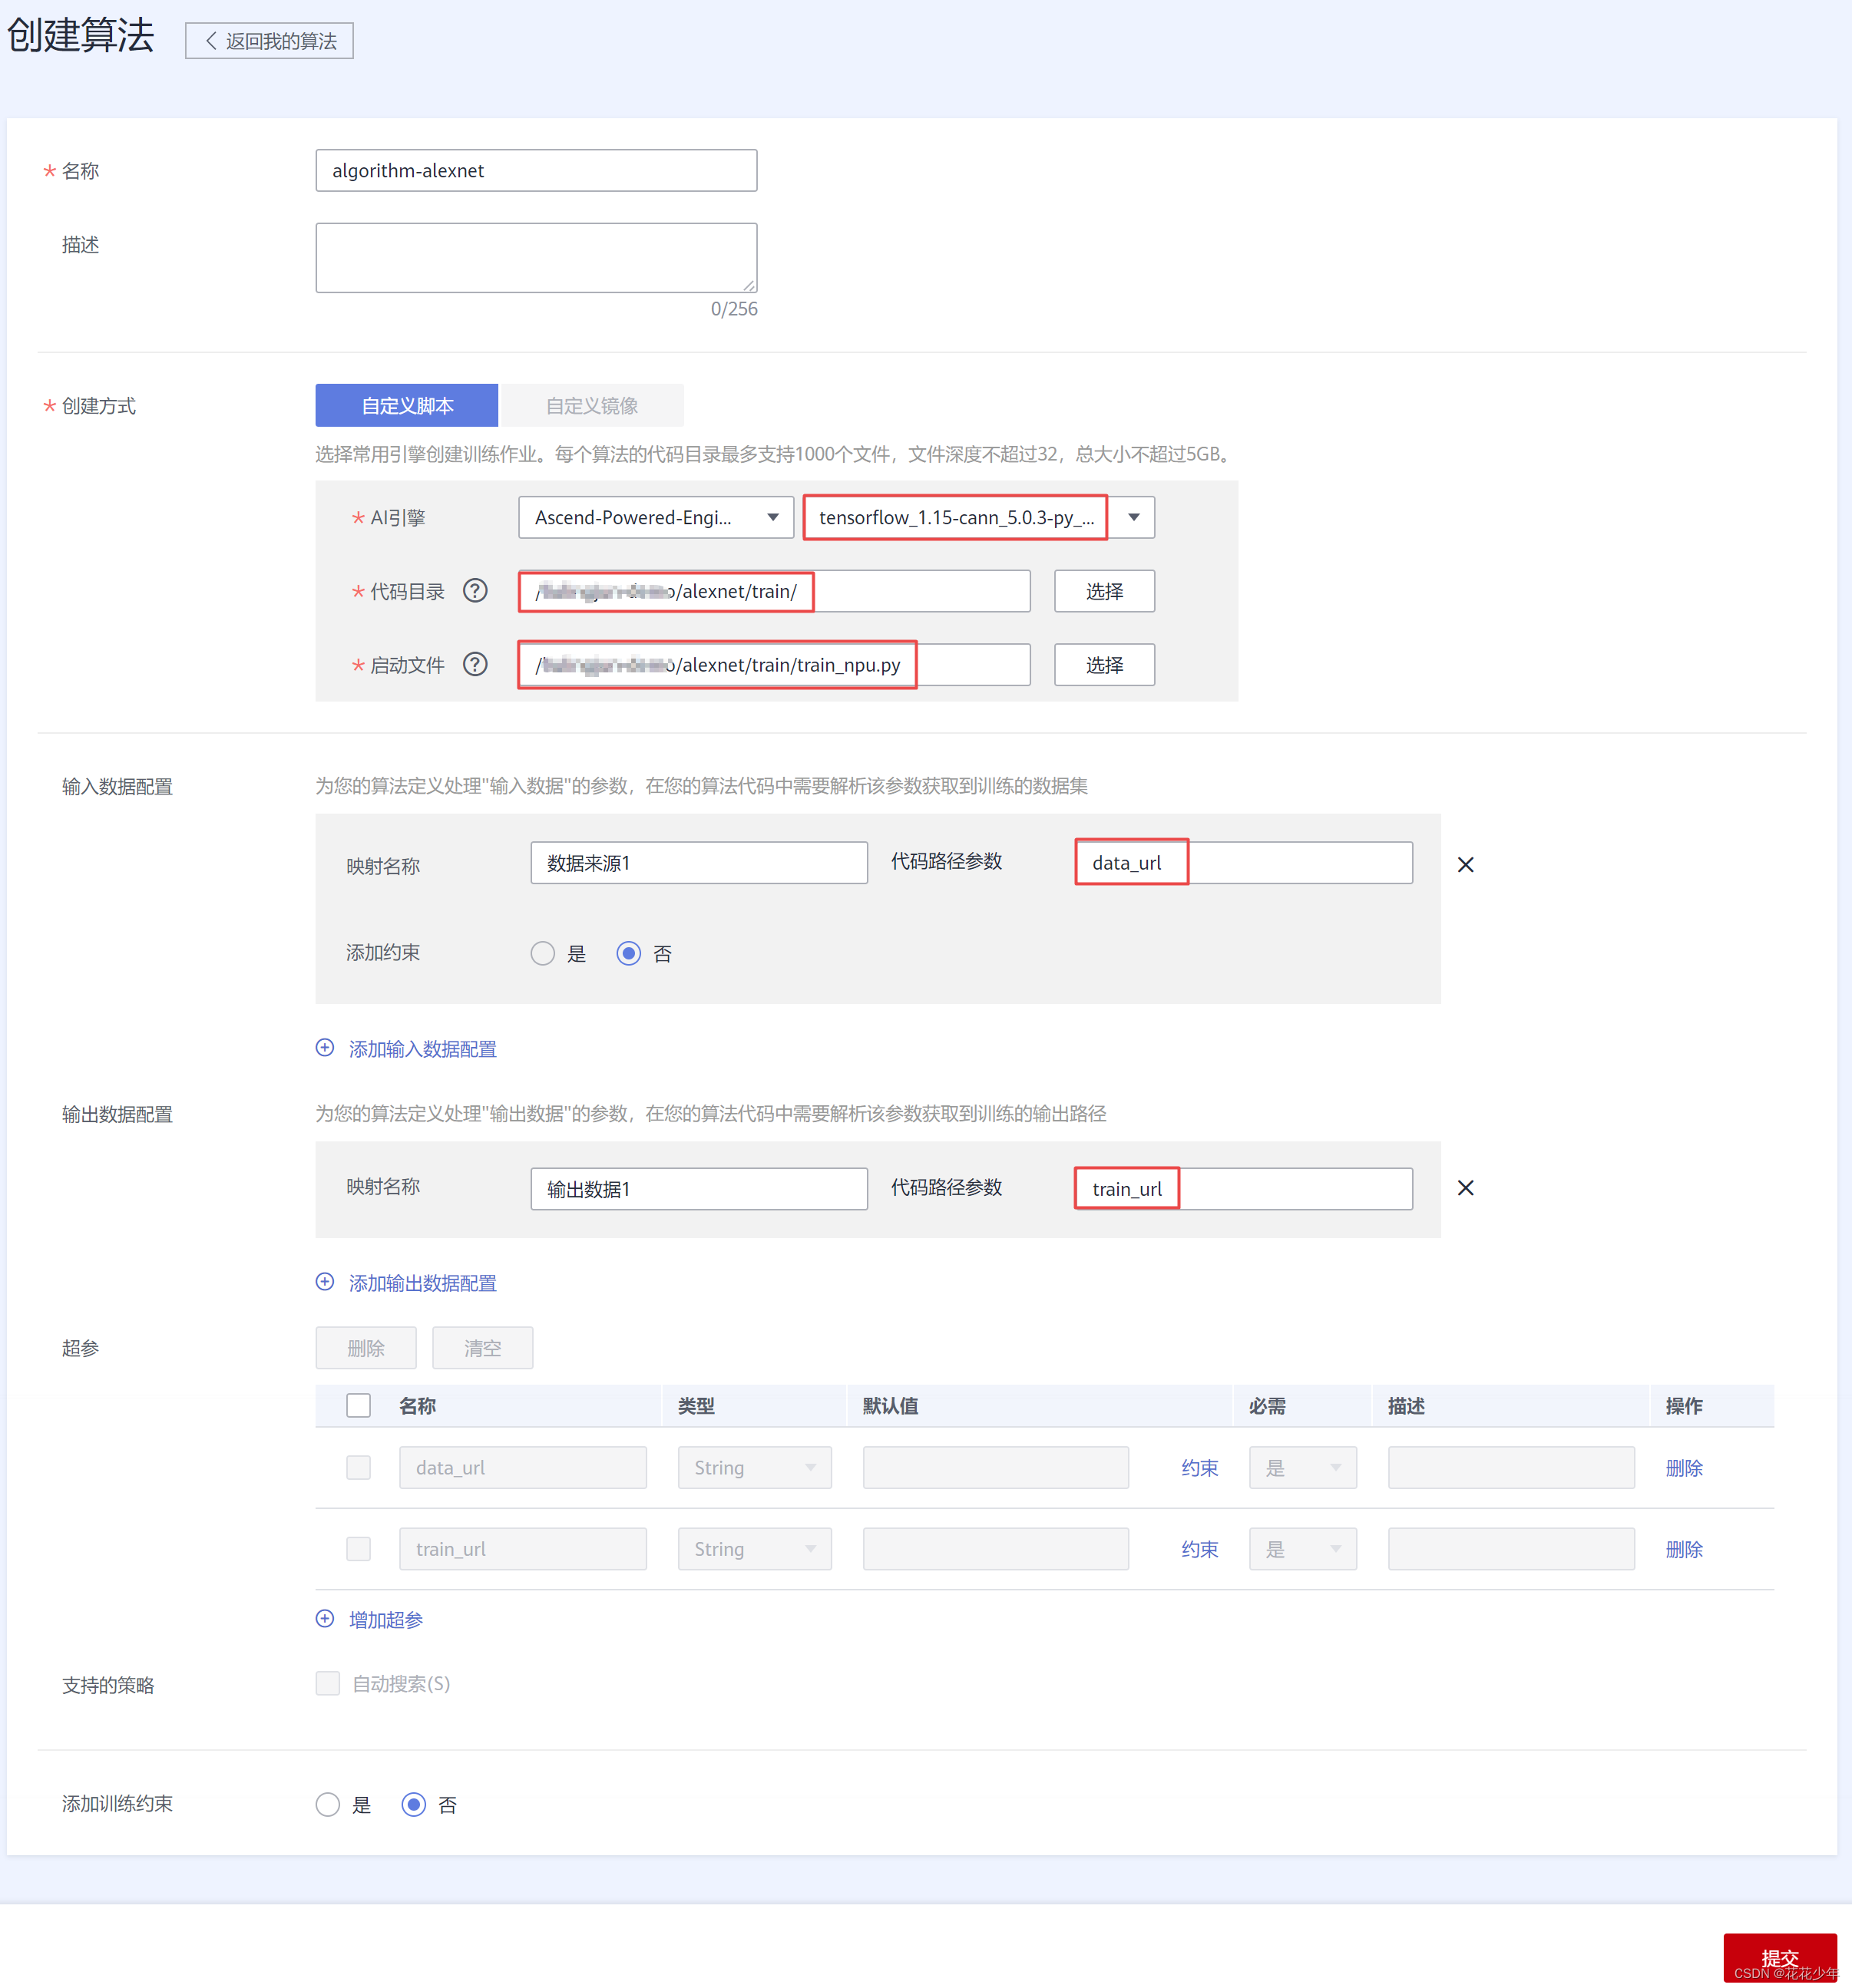Click the train_url 代码路径参数 field in output config
Viewport: 1852px width, 1988px height.
click(x=1244, y=1189)
